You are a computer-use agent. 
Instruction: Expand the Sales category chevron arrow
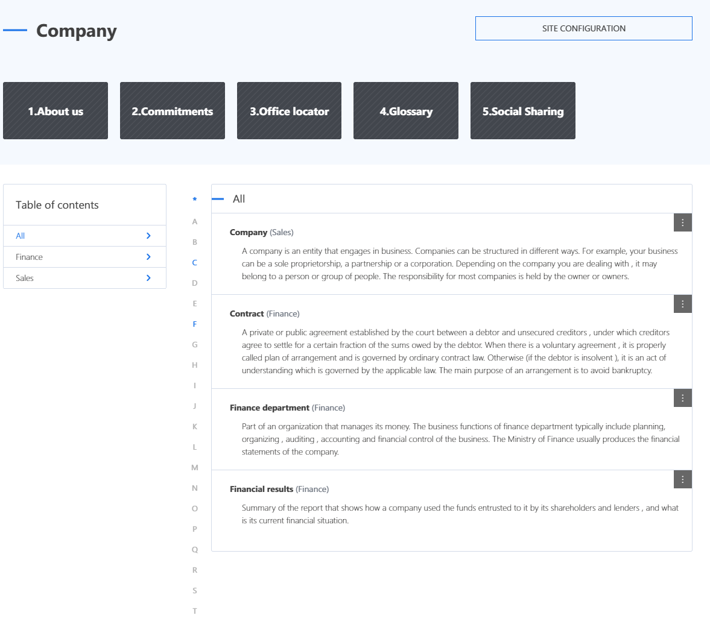pos(148,278)
